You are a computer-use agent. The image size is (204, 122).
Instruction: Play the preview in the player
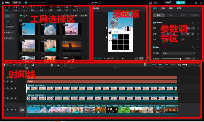click(x=123, y=58)
